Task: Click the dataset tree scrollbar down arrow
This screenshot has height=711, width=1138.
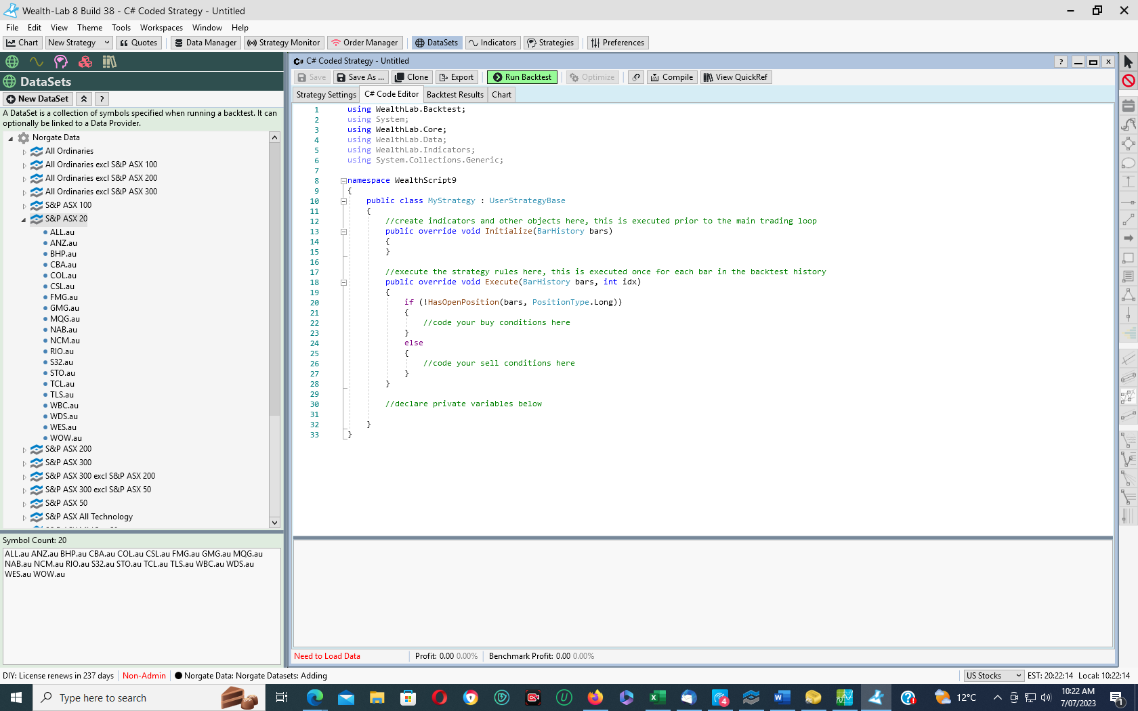Action: (274, 522)
